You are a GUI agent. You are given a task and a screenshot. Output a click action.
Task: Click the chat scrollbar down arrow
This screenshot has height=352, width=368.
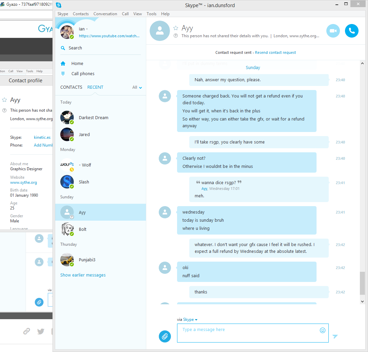click(x=362, y=302)
